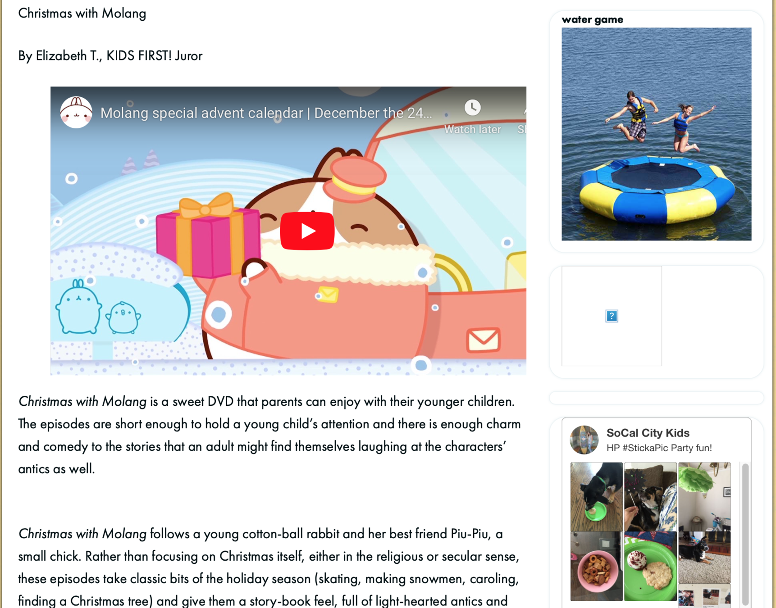Click the pink gift box in video
Image resolution: width=776 pixels, height=608 pixels.
point(208,236)
